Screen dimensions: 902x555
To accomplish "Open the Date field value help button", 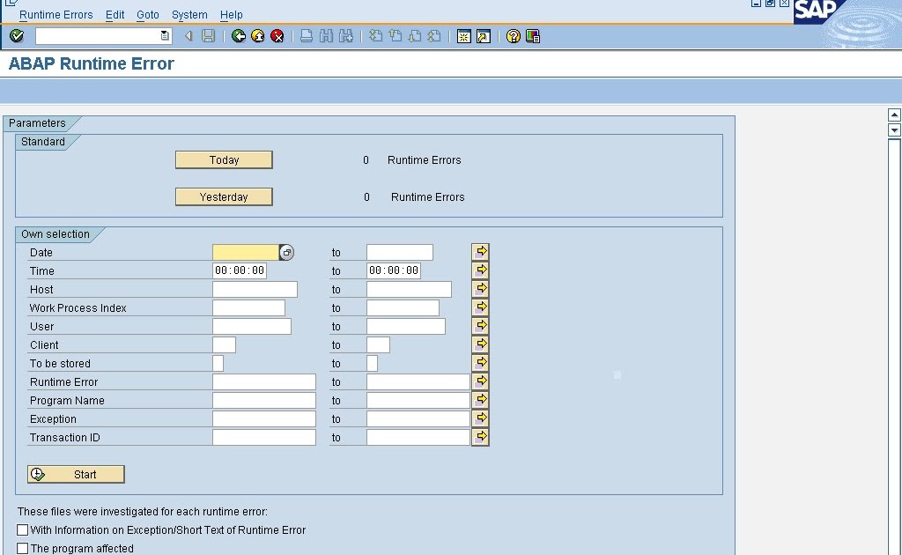I will [286, 252].
